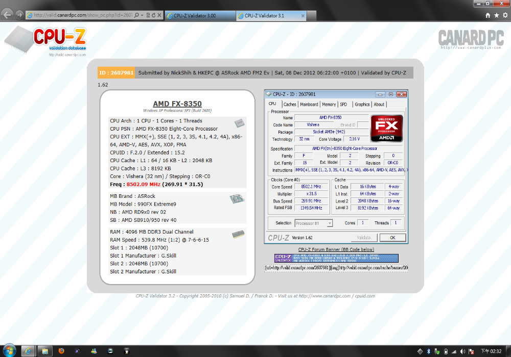
Task: Click 'MB Model : 990FX Extreme9' text
Action: click(143, 204)
